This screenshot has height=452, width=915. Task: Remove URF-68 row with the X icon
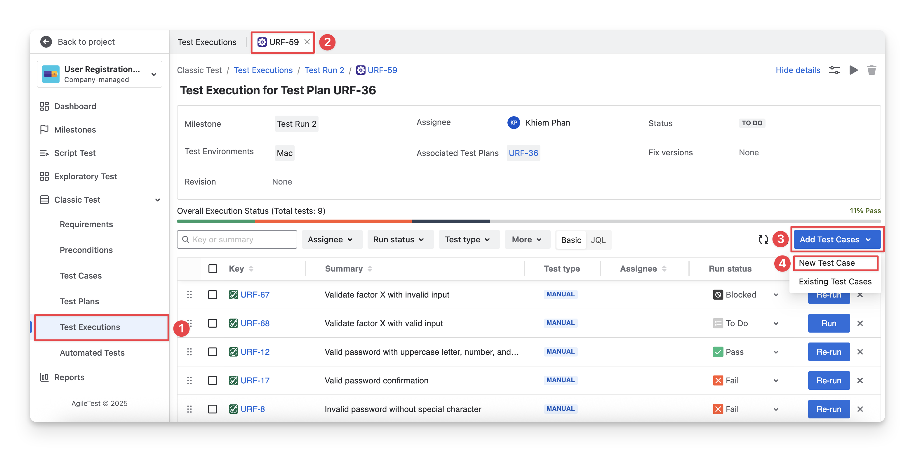(x=860, y=323)
